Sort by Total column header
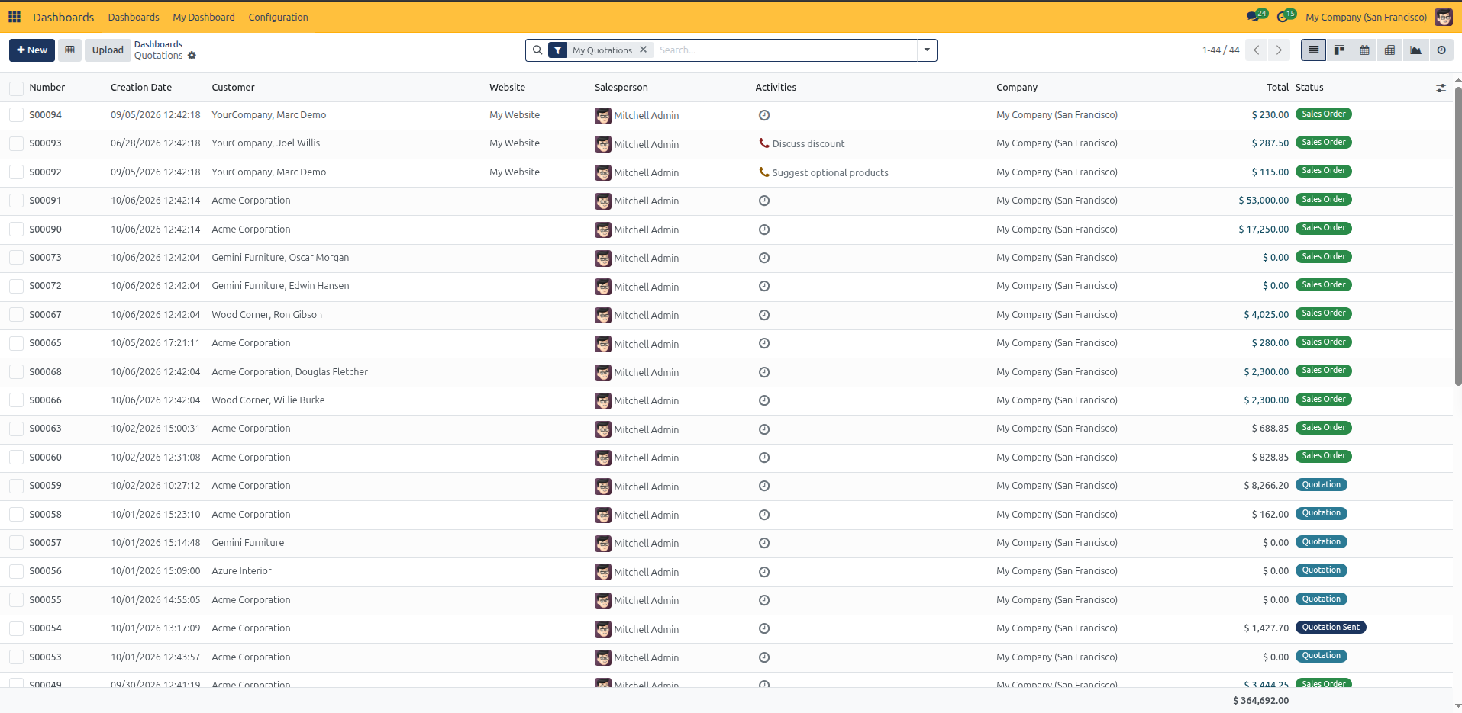This screenshot has height=713, width=1462. [x=1277, y=88]
